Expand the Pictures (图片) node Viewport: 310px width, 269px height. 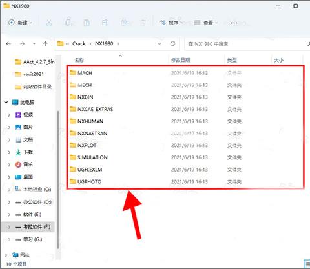pos(9,127)
